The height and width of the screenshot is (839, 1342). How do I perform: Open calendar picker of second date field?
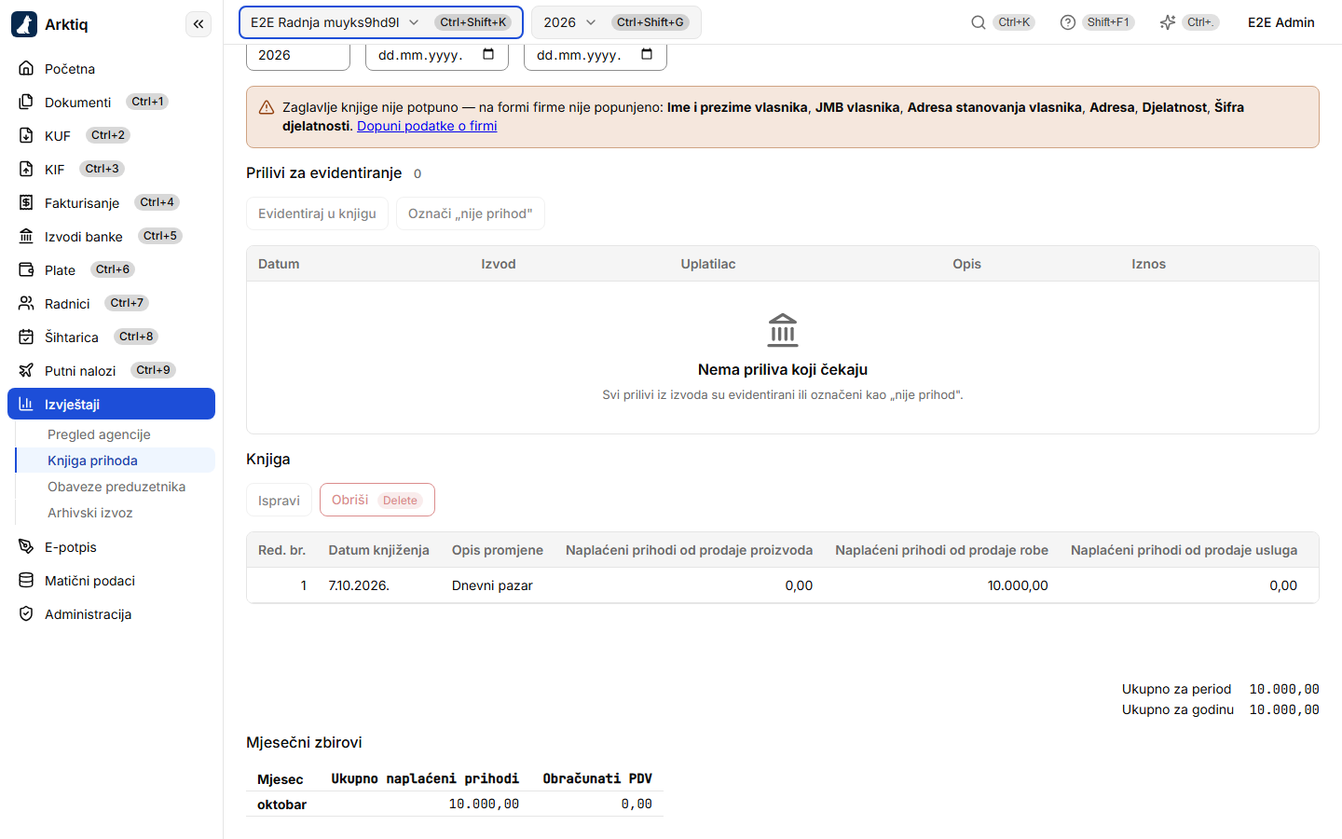click(x=647, y=54)
